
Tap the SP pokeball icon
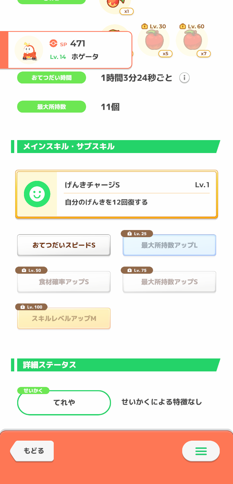click(53, 43)
